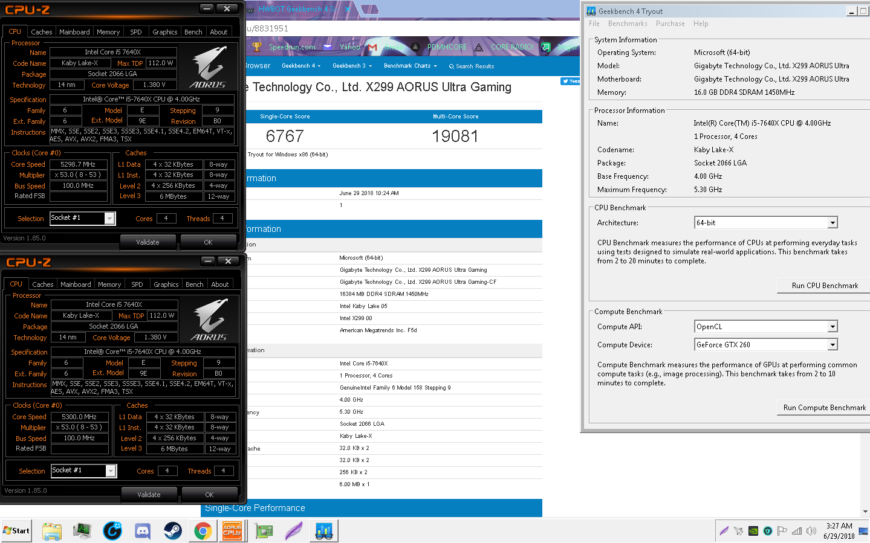Open the Compute Device GeForce GTX 260 dropdown
Viewport: 870px width, 543px height.
point(833,345)
